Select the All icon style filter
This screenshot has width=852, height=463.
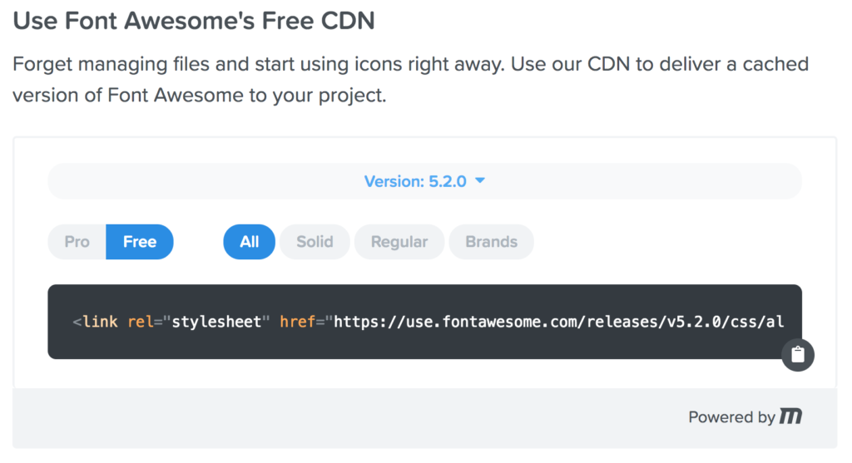pos(250,242)
